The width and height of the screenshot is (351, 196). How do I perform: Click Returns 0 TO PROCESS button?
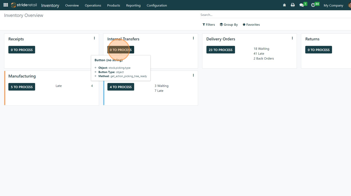pos(318,50)
